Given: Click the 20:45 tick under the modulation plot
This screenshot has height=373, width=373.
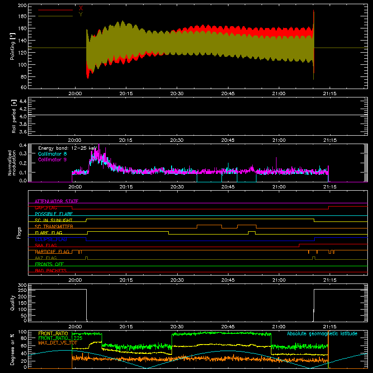Looking at the screenshot, I should click(228, 187).
